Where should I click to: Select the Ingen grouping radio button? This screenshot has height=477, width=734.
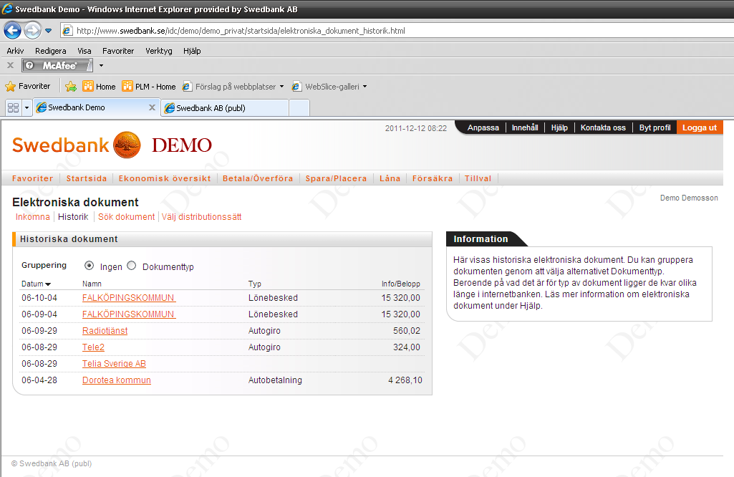click(89, 266)
